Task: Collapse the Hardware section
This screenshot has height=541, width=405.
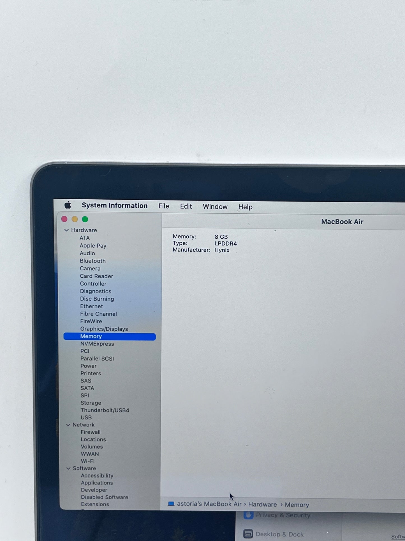Action: pyautogui.click(x=66, y=230)
